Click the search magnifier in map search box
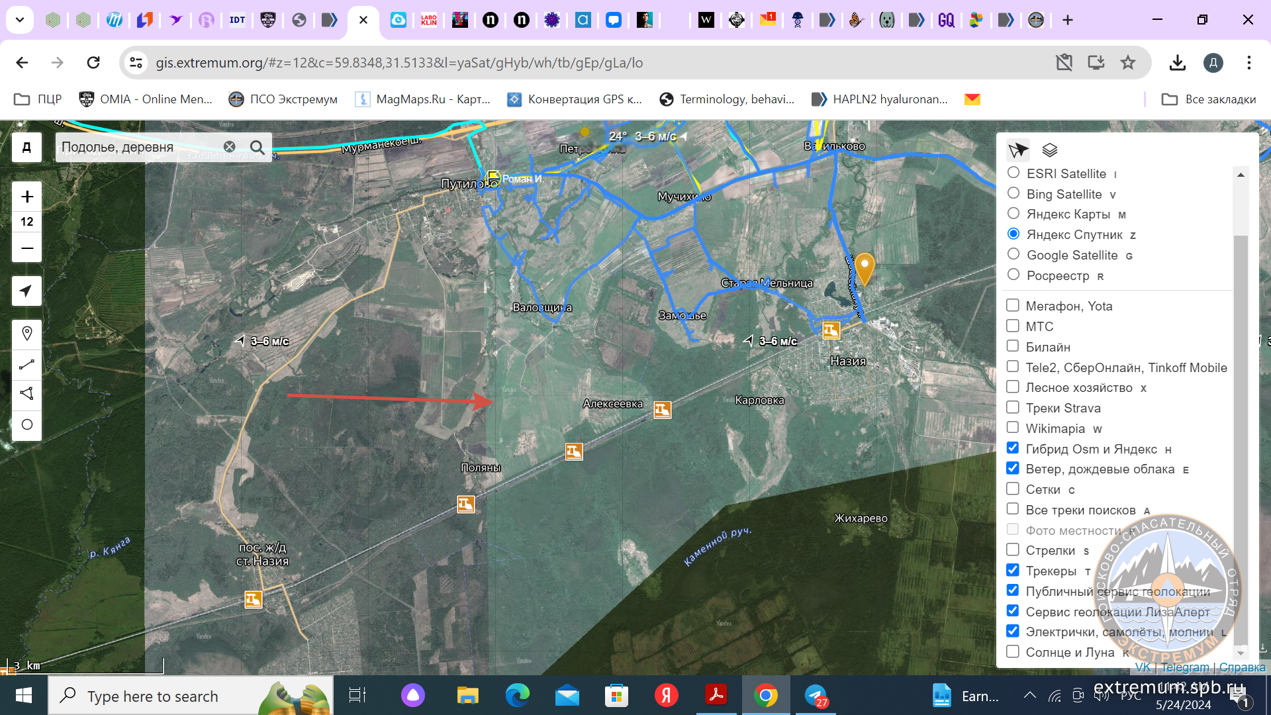Viewport: 1271px width, 715px height. (x=258, y=147)
